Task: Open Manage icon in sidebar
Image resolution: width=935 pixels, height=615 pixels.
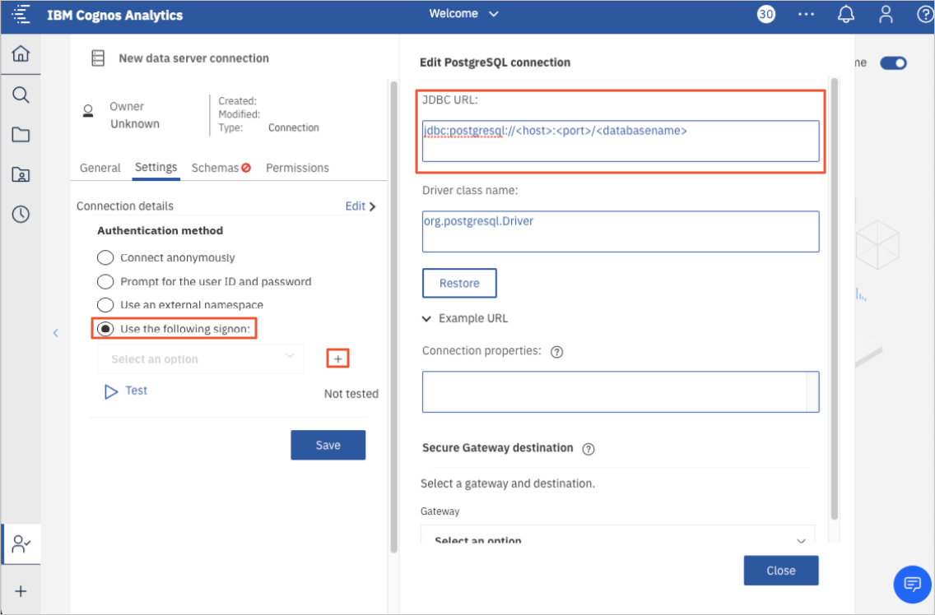Action: [21, 544]
